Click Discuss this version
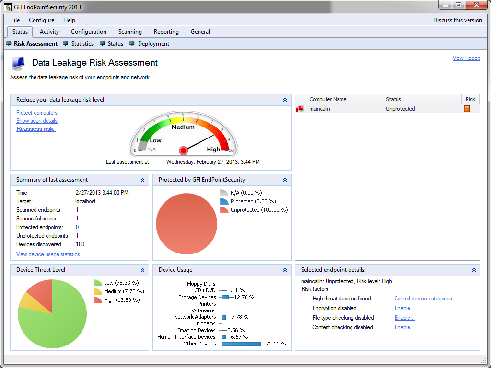This screenshot has width=491, height=368. (x=458, y=20)
